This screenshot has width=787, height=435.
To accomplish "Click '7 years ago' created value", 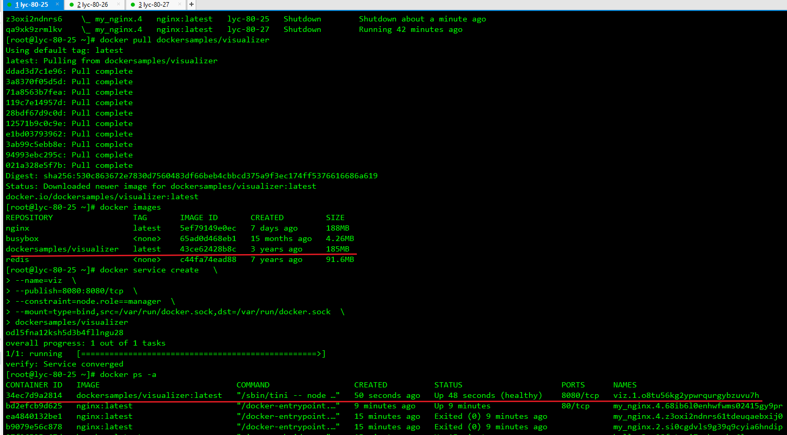I will click(276, 259).
